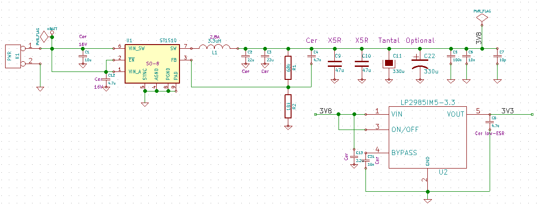
Task: Select capacitor C12 4.7u
Action: pos(106,79)
